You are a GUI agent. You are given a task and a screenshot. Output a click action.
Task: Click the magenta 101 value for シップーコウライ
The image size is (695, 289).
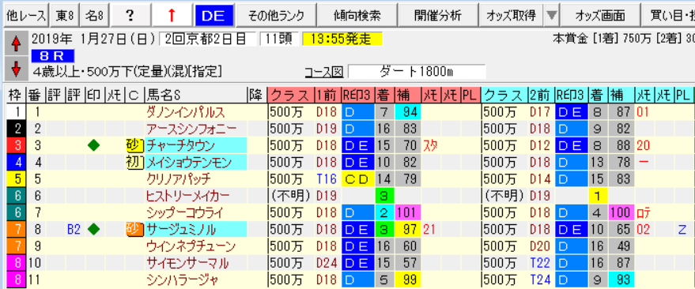pos(407,213)
